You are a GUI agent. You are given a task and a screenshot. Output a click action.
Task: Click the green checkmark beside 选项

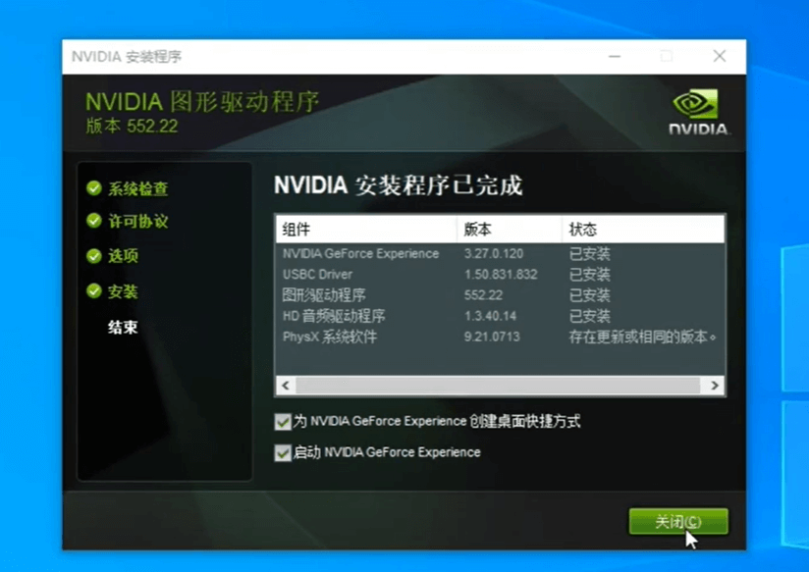tap(94, 256)
